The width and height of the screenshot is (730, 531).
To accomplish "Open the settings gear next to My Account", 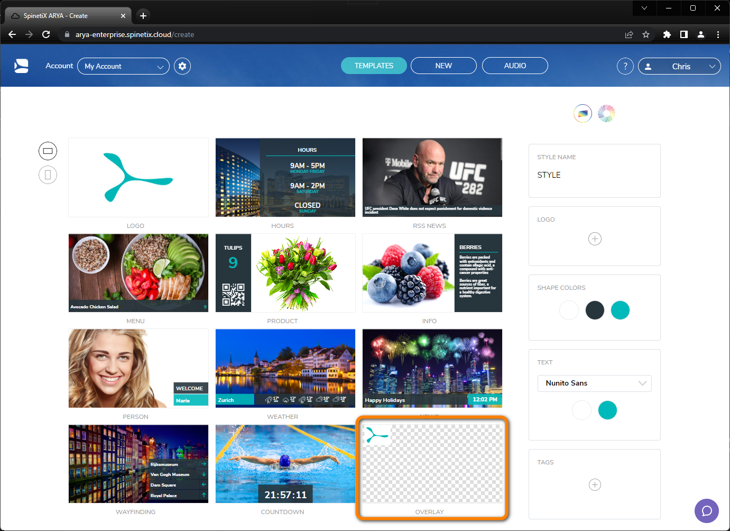I will point(182,66).
